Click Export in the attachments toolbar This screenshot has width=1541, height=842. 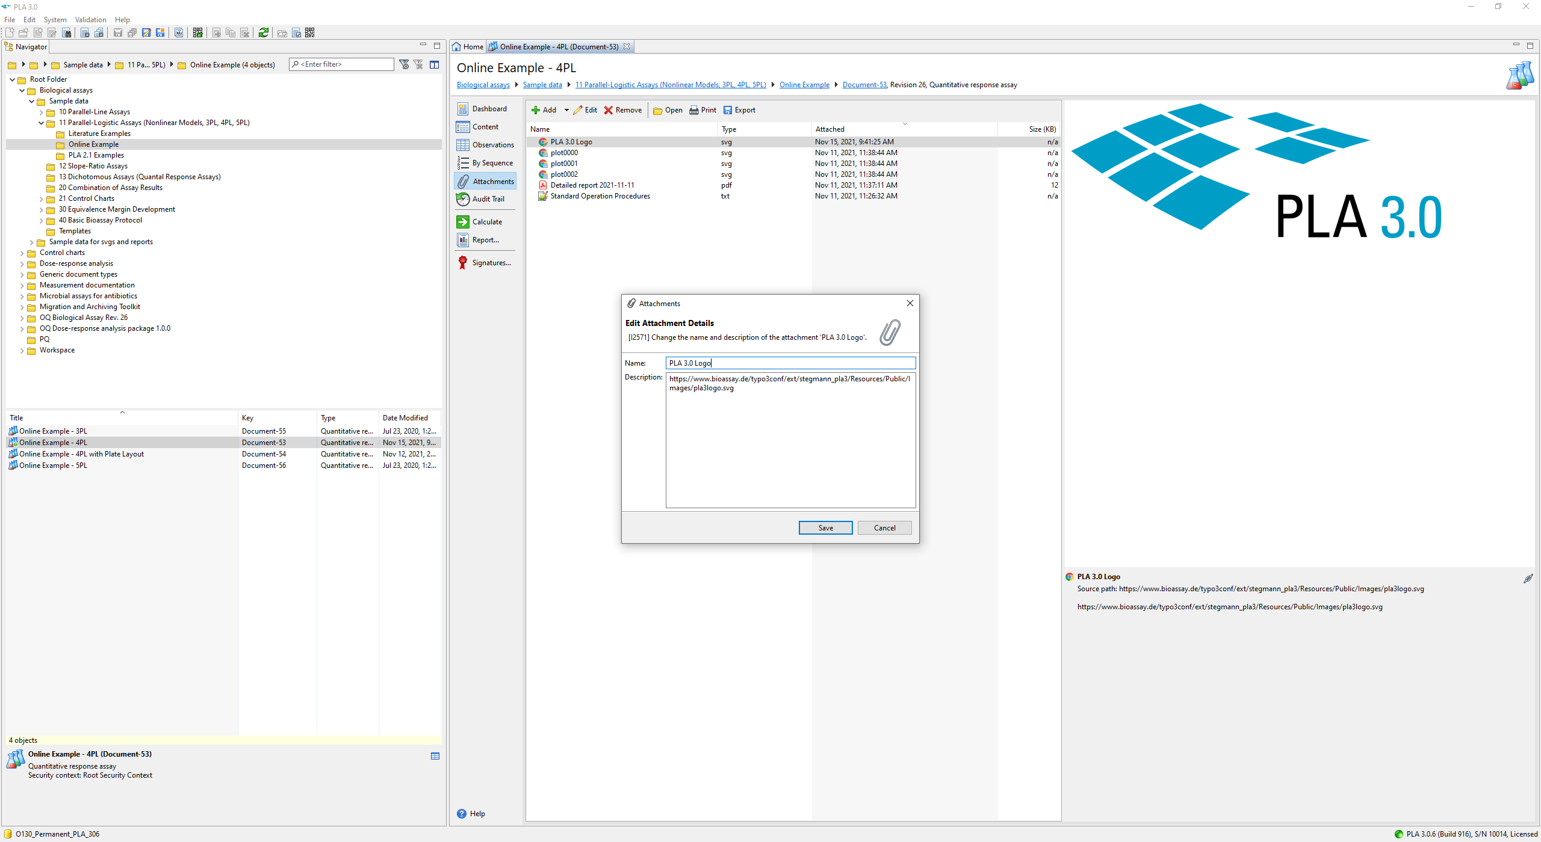pyautogui.click(x=739, y=110)
